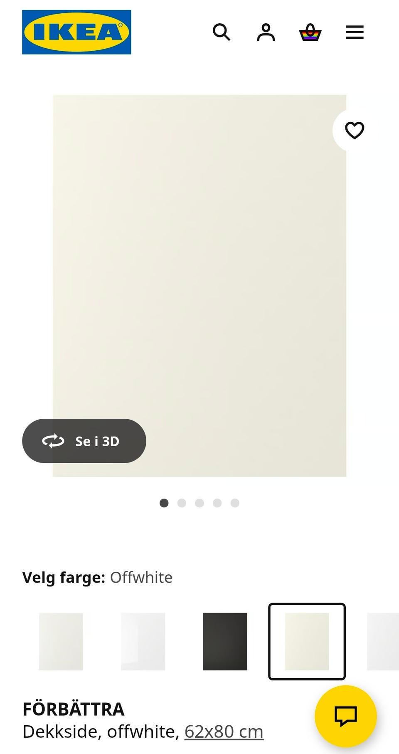Screen dimensions: 399x754
Task: Open the user account profile icon
Action: click(266, 32)
